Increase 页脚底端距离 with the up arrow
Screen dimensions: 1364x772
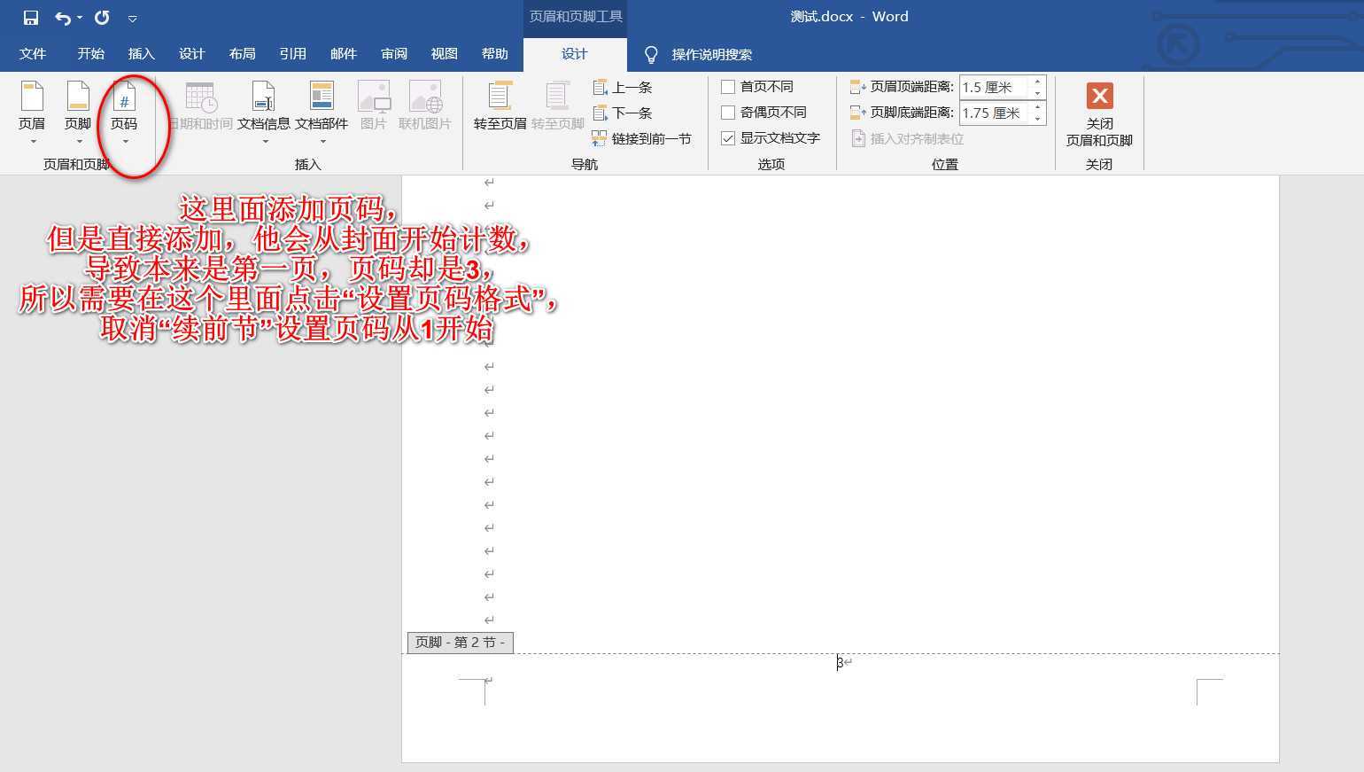point(1038,107)
